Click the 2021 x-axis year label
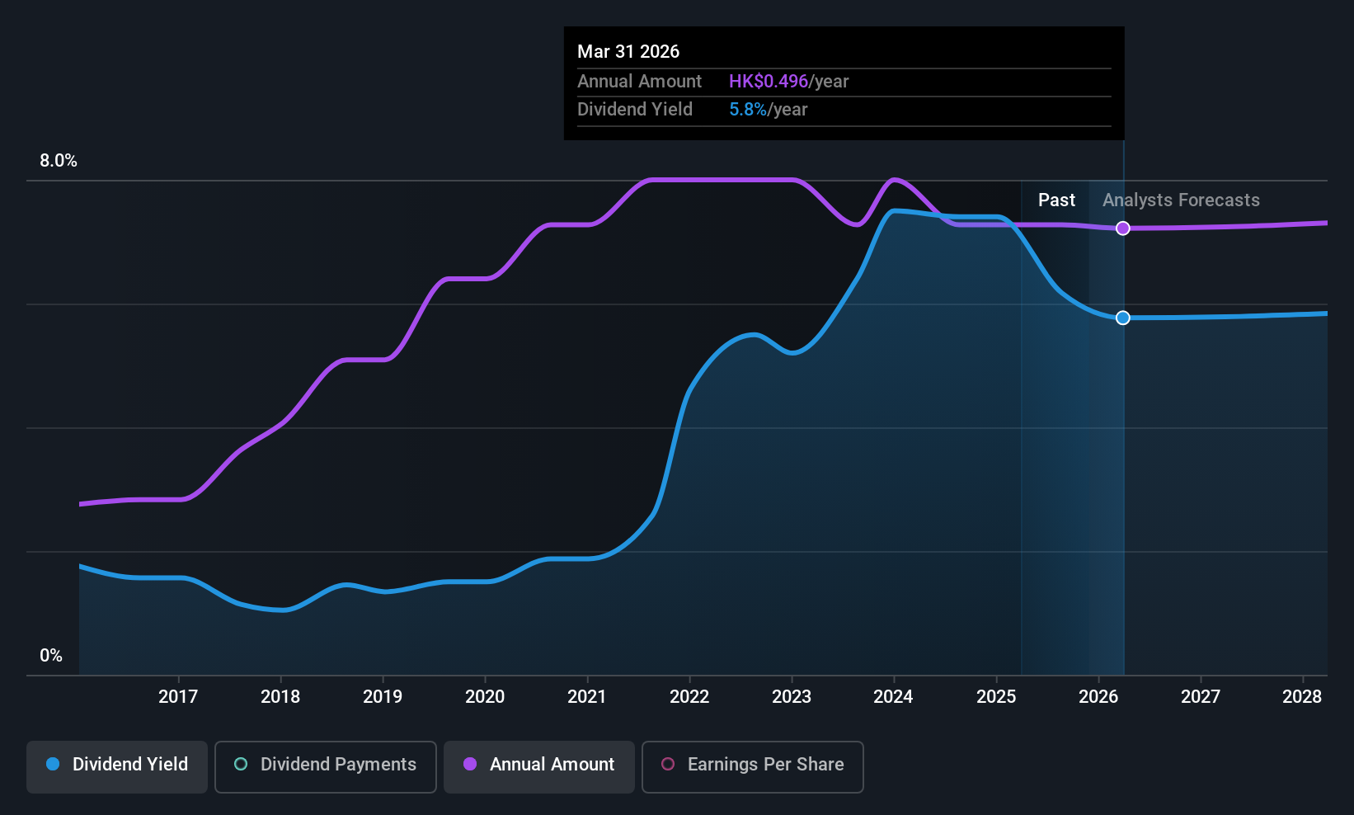The width and height of the screenshot is (1354, 815). (x=587, y=697)
